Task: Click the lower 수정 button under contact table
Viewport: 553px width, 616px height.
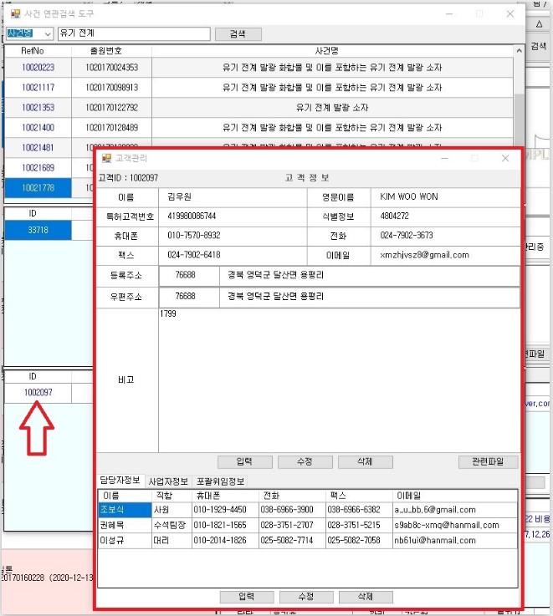Action: (x=306, y=597)
